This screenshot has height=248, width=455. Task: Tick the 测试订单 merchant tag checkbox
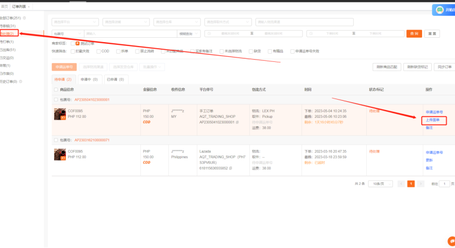(73, 43)
